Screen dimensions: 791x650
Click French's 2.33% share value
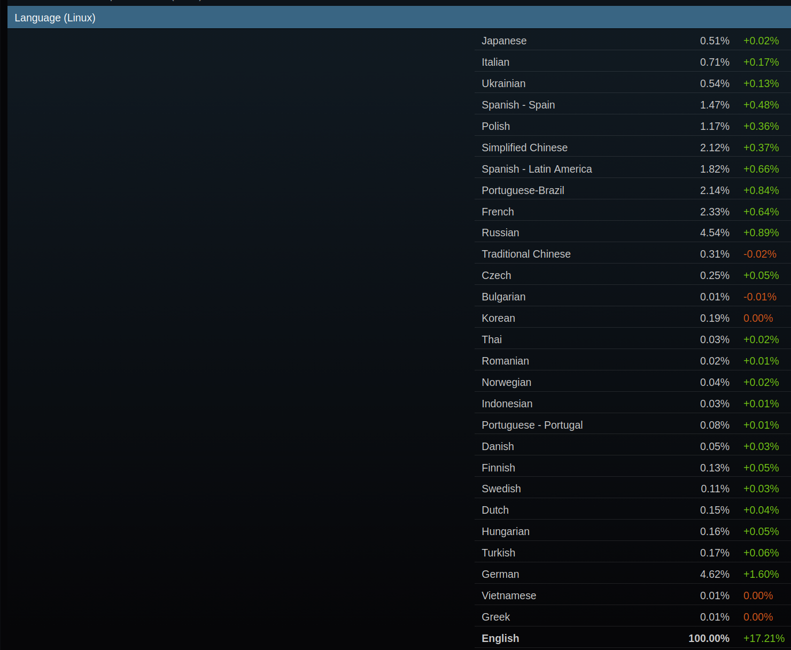[x=715, y=212]
